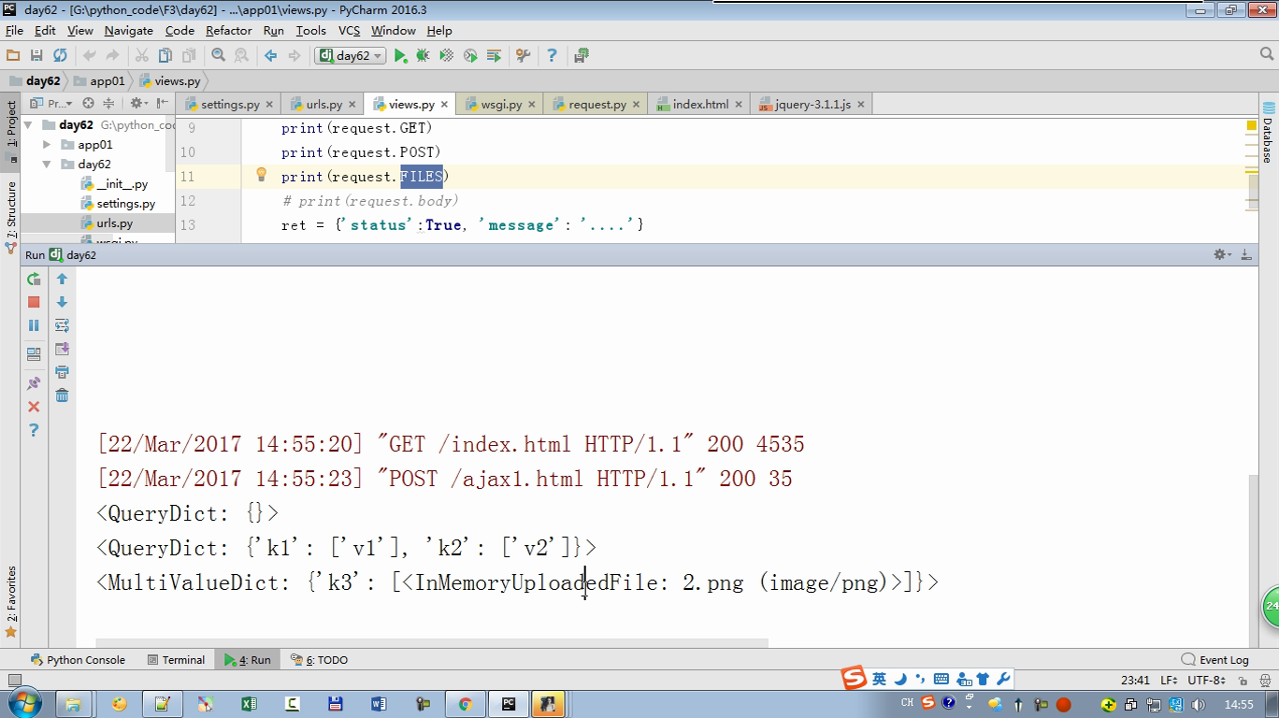Click the Copy toolbar icon
Screen dimensions: 1279x718
tap(165, 56)
